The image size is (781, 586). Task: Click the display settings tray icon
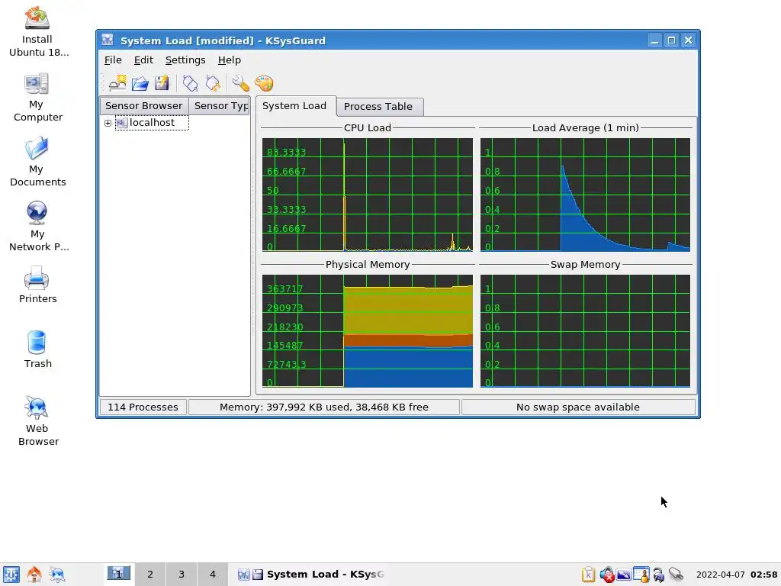[x=624, y=575]
